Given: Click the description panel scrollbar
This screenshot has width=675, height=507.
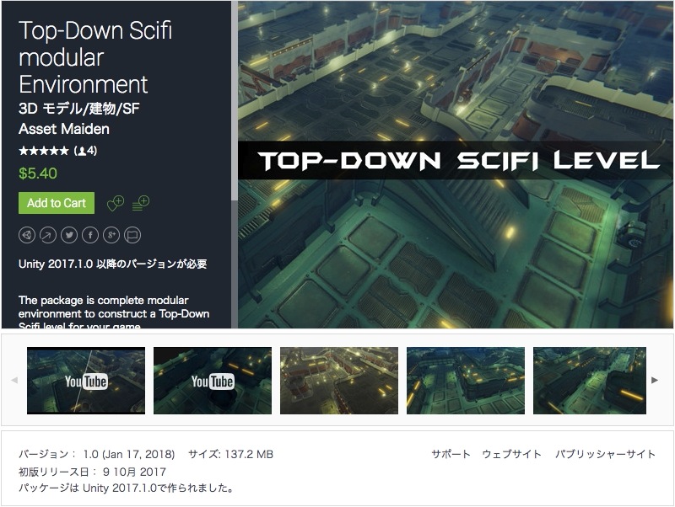Looking at the screenshot, I should tap(235, 101).
